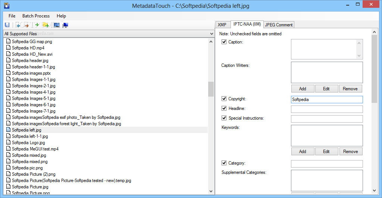Viewport: 382px width, 198px height.
Task: Click the blue left arrow toolbar icon
Action: [x=18, y=25]
